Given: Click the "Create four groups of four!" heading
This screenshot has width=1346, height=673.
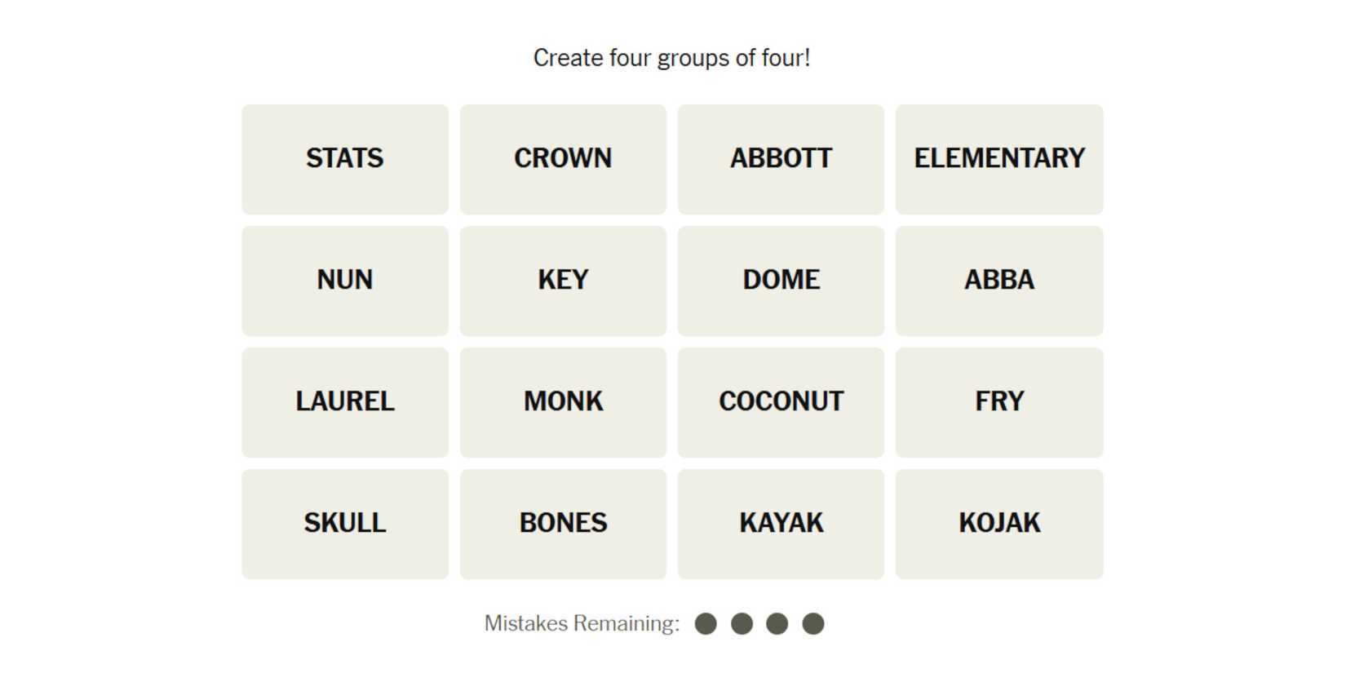Looking at the screenshot, I should click(x=671, y=58).
